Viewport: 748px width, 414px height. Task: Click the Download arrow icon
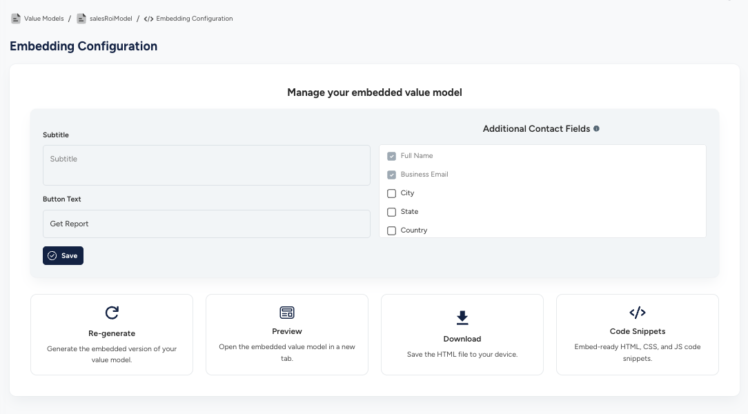point(462,317)
